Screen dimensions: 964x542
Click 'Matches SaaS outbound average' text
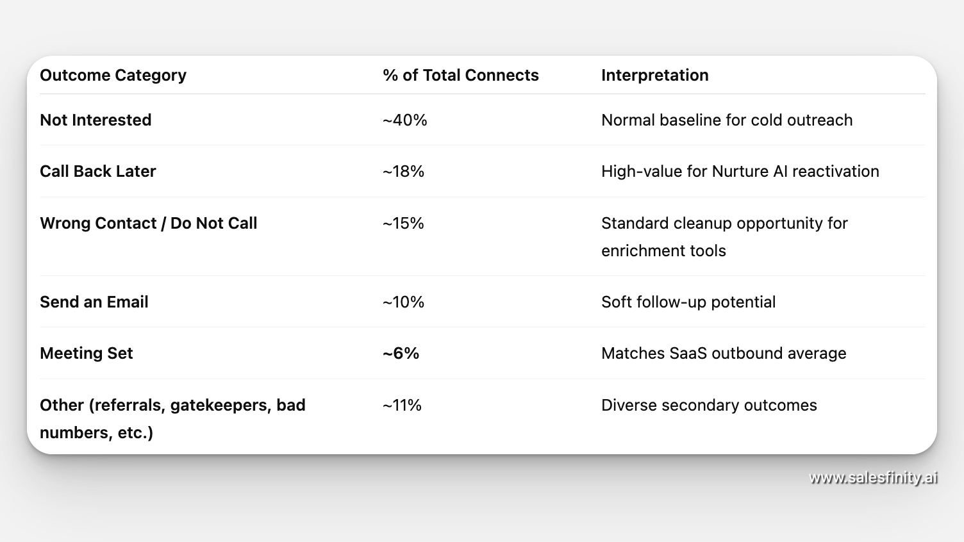[x=723, y=353]
